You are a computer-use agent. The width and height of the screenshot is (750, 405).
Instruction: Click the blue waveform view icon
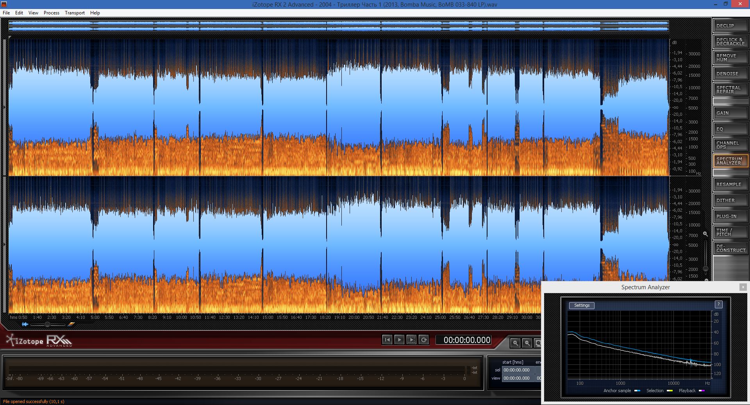click(x=25, y=324)
